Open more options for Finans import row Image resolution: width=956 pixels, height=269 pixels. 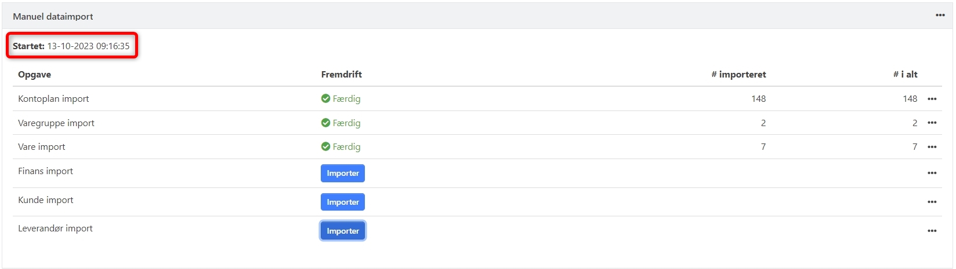tap(932, 173)
